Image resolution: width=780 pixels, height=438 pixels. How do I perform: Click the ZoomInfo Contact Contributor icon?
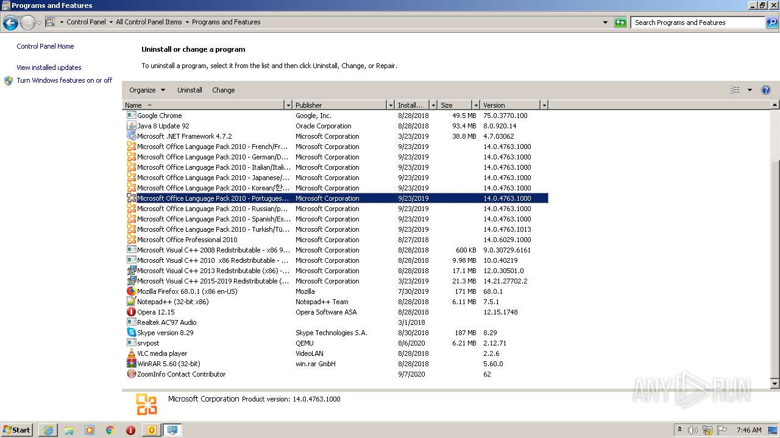131,374
